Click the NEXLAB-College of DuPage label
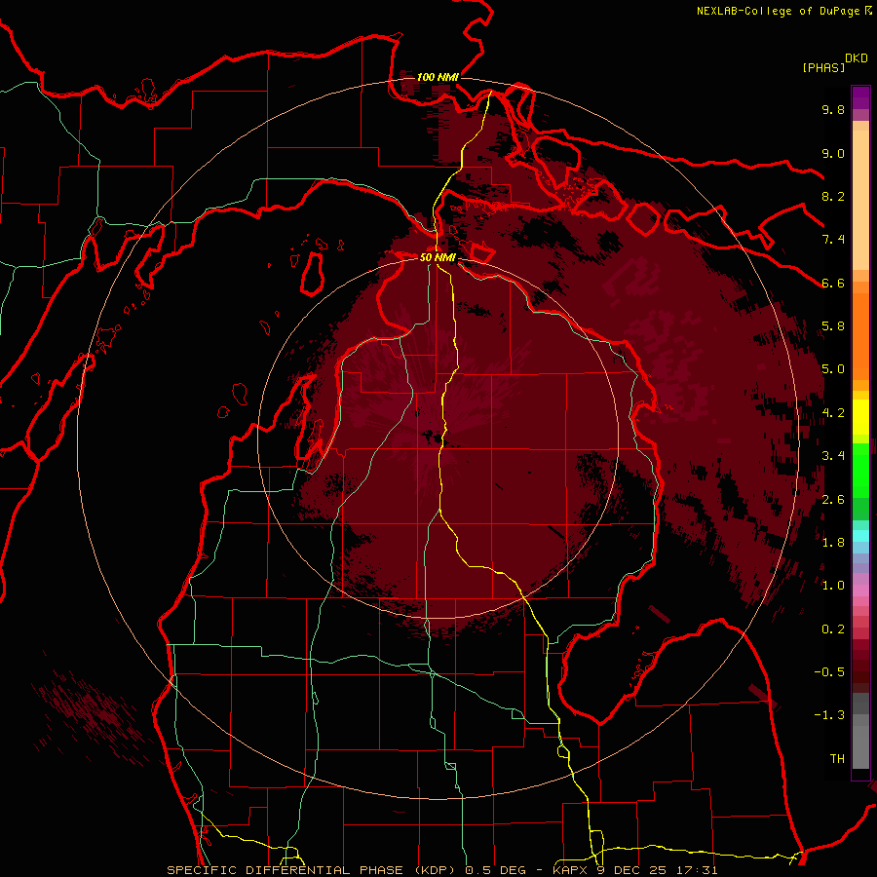The width and height of the screenshot is (877, 877). click(783, 11)
